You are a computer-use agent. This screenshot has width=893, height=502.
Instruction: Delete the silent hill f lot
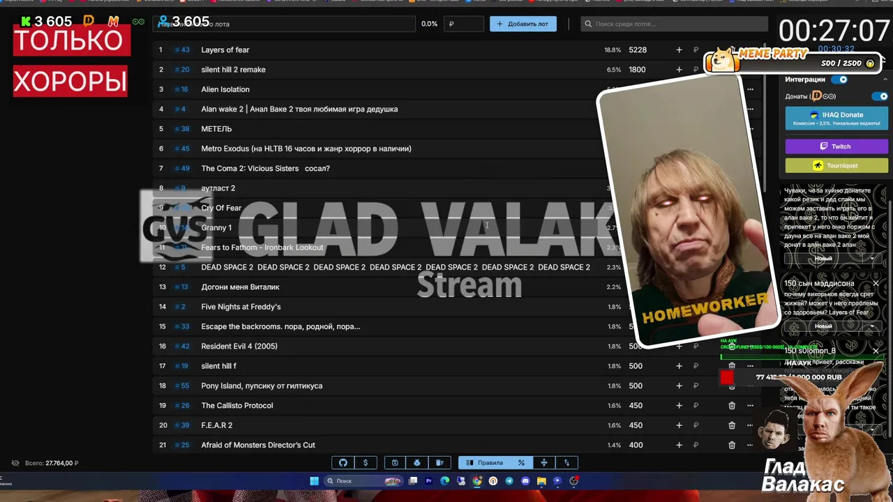coord(732,366)
